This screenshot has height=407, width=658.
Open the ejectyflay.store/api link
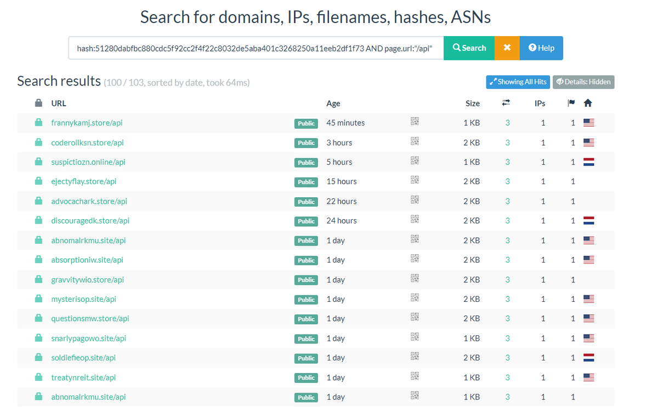84,181
